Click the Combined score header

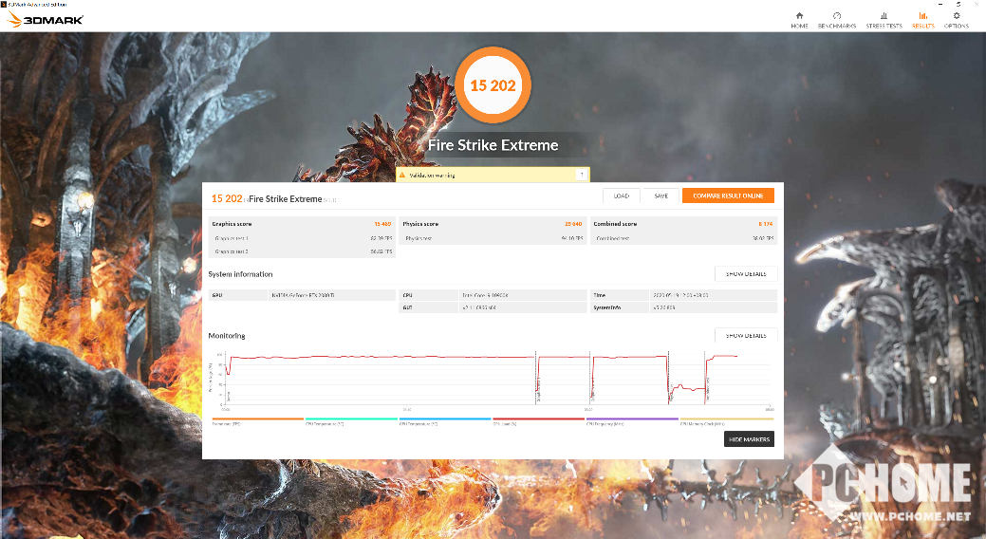pos(615,224)
